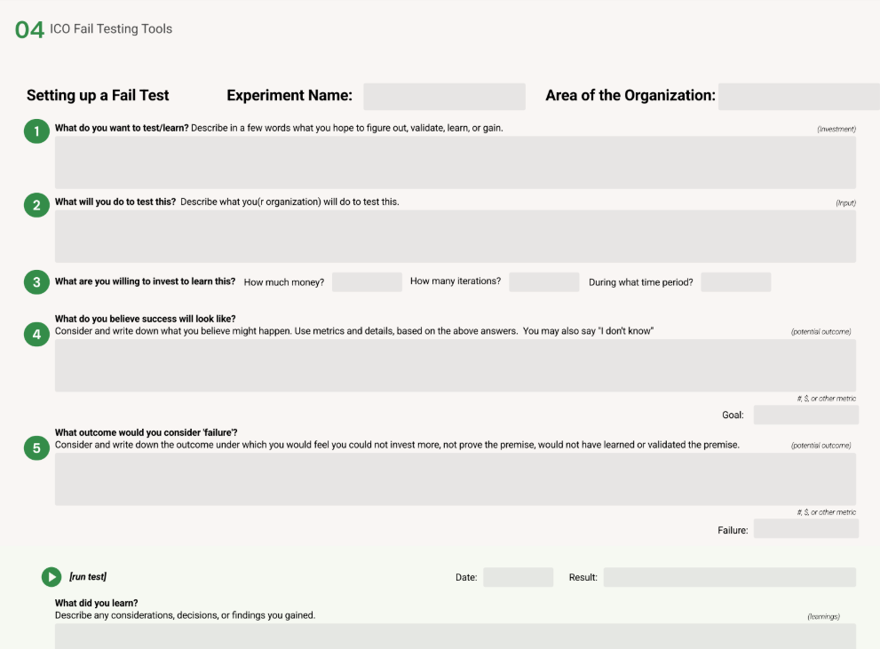Click the green step 2 circle icon
This screenshot has width=880, height=649.
click(36, 206)
